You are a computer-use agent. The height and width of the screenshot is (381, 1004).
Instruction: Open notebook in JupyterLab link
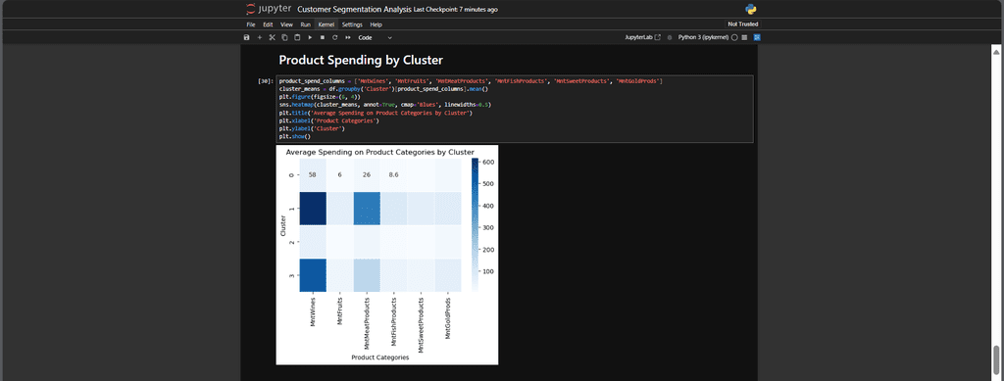coord(643,38)
